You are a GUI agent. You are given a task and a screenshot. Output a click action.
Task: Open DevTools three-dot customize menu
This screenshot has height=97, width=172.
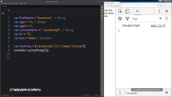click(x=159, y=11)
